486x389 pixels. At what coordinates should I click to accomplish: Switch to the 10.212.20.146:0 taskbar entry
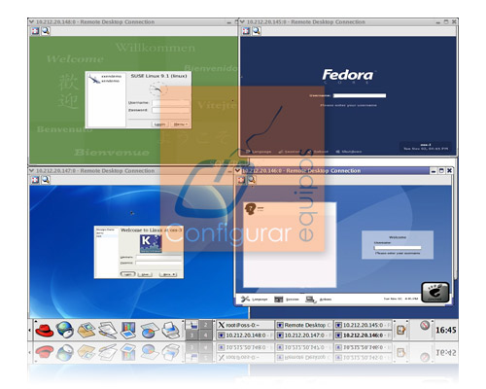tap(363, 336)
